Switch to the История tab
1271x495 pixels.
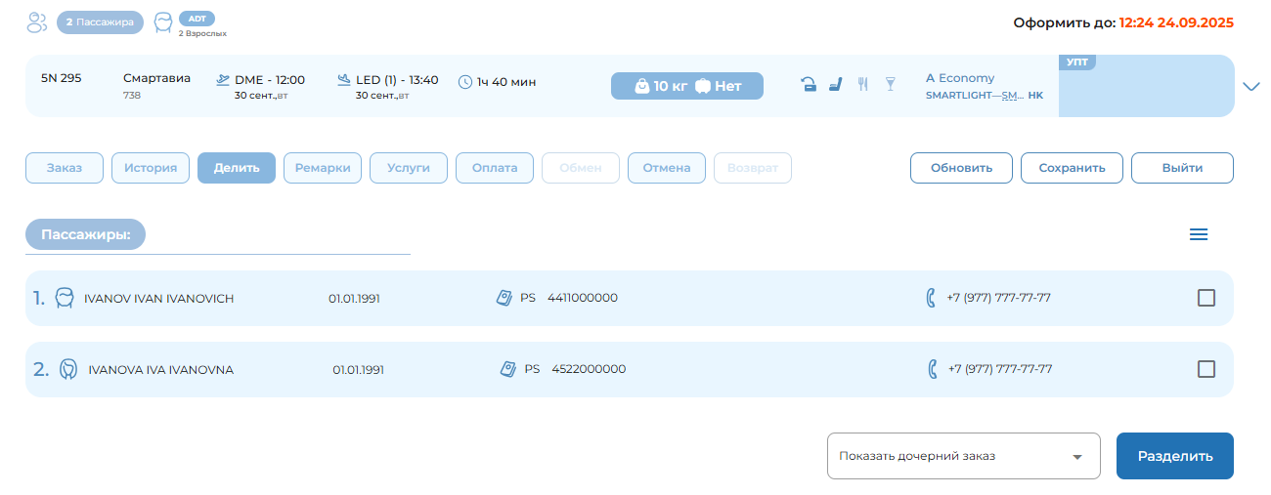(x=151, y=168)
